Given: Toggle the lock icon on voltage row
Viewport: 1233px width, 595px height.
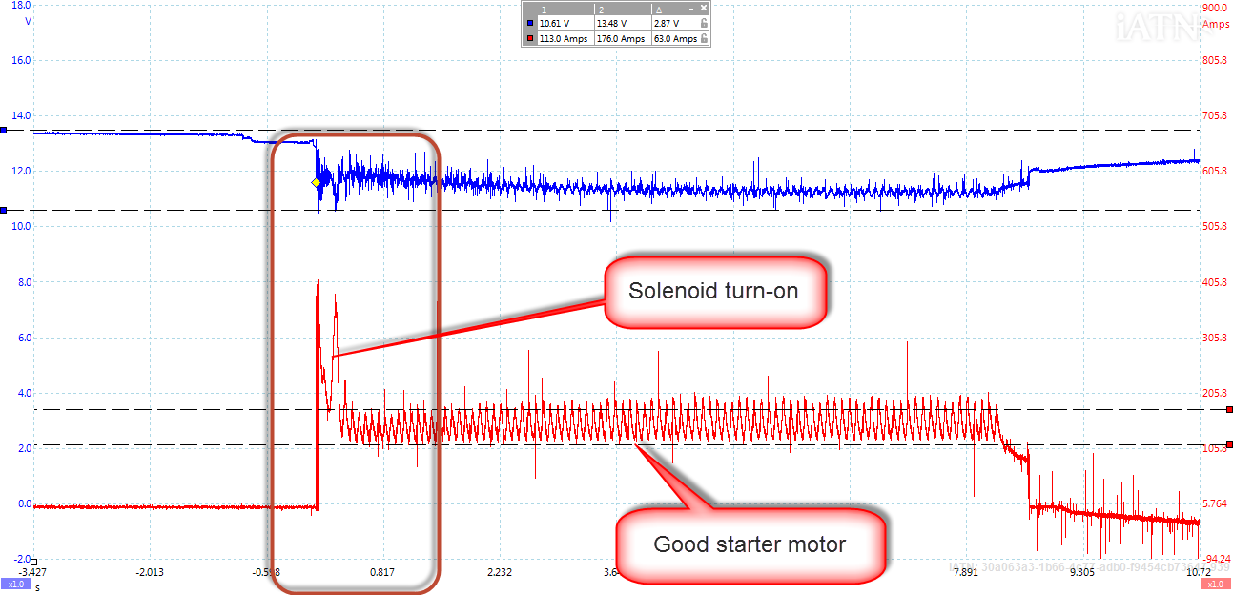Looking at the screenshot, I should (704, 23).
